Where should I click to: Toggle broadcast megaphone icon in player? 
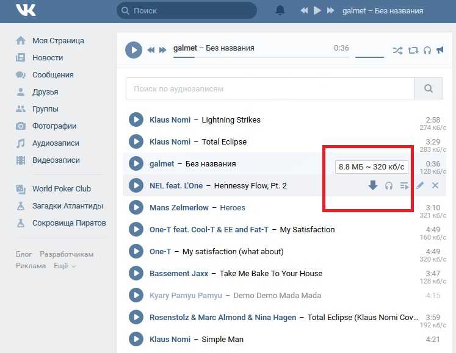tap(440, 50)
